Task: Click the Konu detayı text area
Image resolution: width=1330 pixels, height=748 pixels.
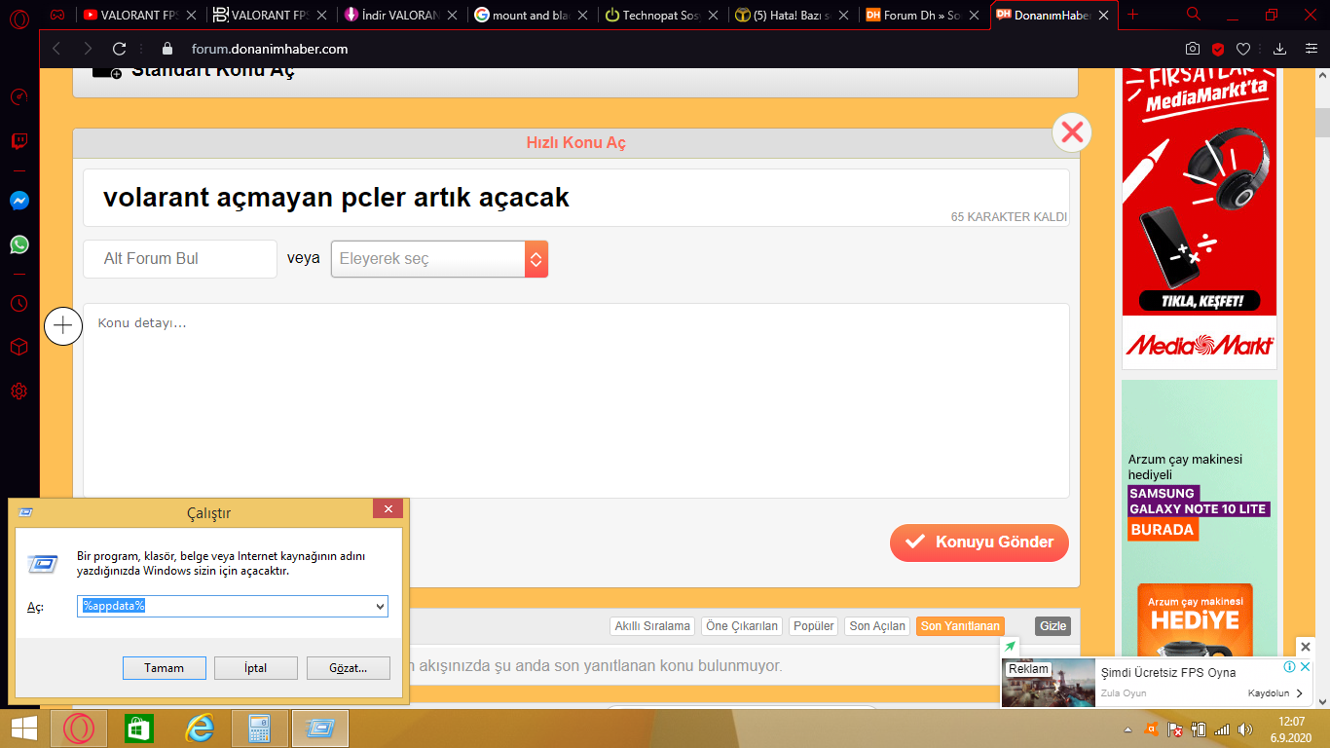Action: [575, 401]
